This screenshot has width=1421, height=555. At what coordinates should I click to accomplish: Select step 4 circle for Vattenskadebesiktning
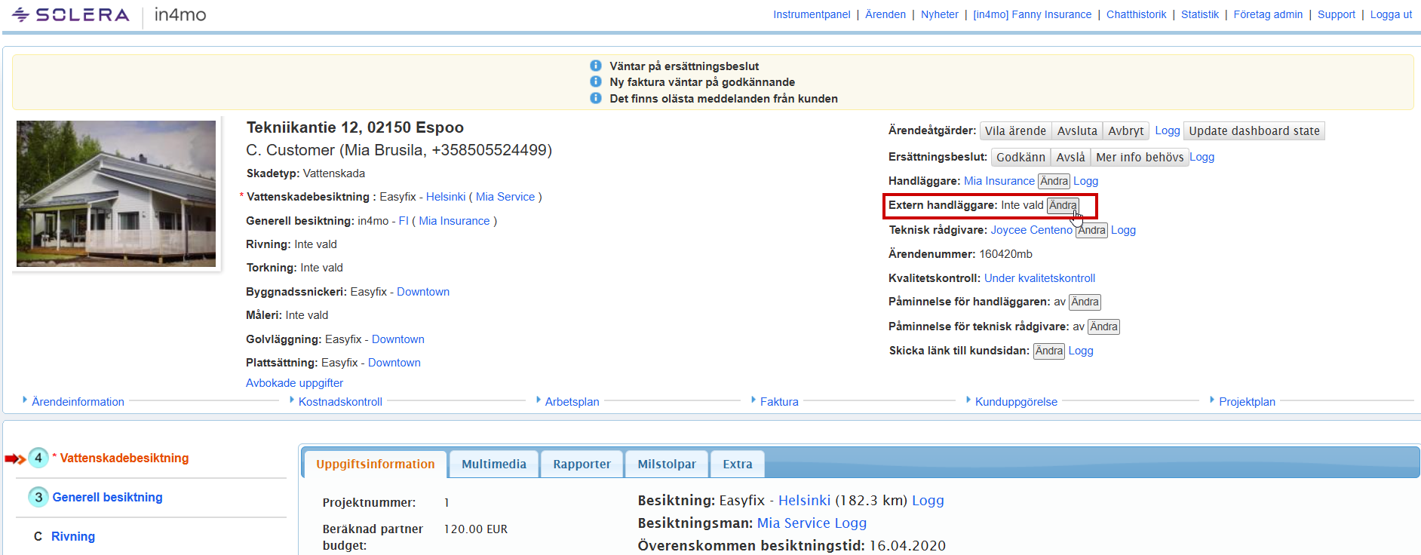coord(38,458)
